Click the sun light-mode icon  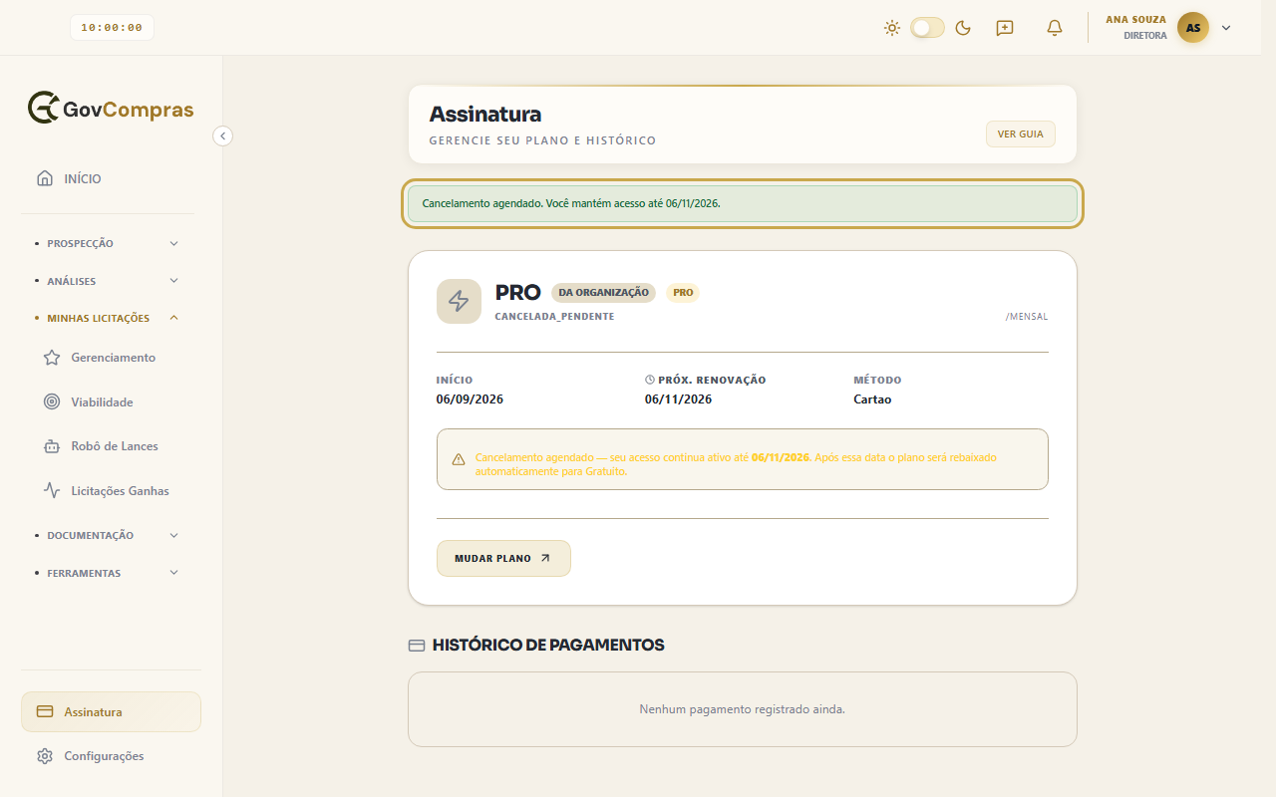coord(892,28)
